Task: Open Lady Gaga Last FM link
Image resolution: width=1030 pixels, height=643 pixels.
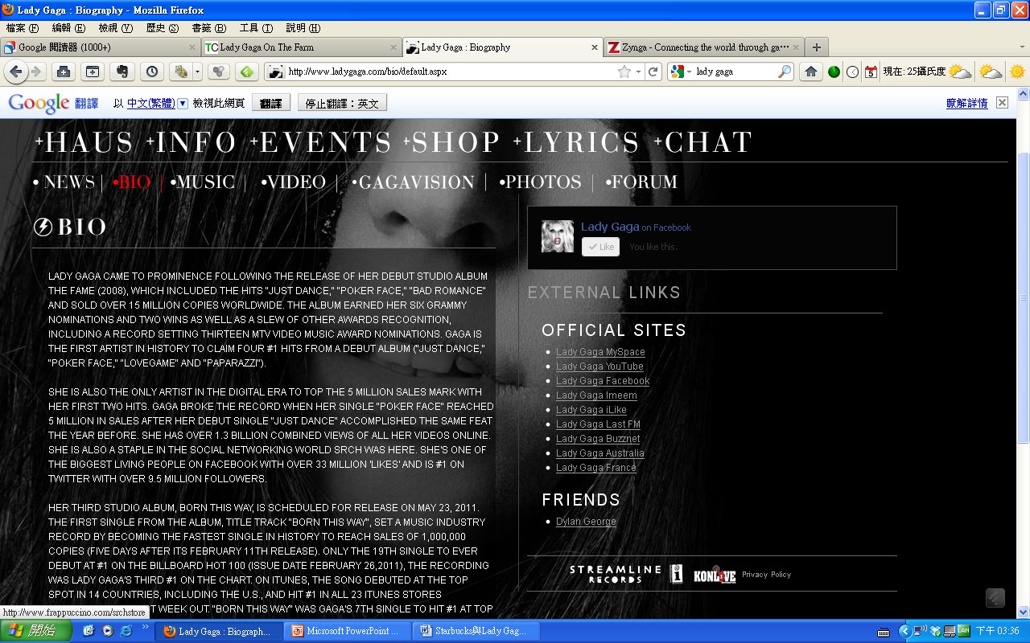Action: point(598,424)
